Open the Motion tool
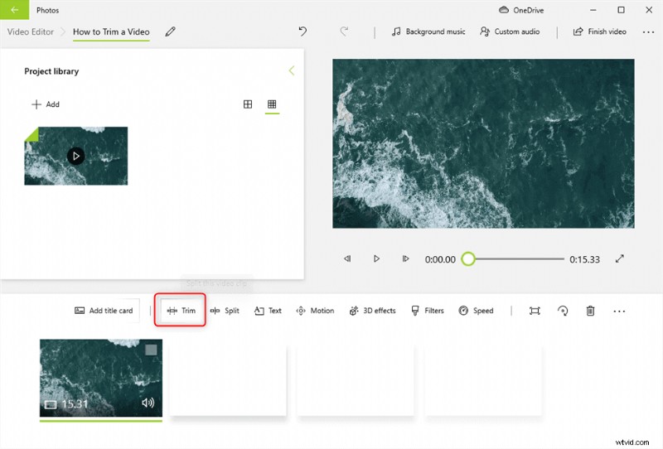The image size is (663, 449). pos(315,311)
